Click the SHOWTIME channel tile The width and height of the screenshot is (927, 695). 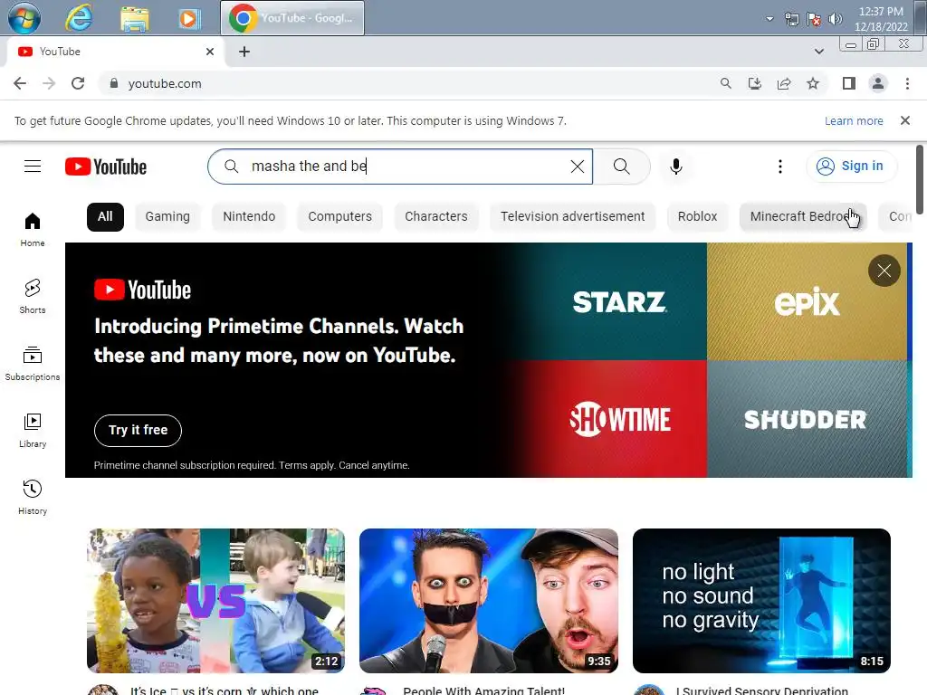coord(619,419)
